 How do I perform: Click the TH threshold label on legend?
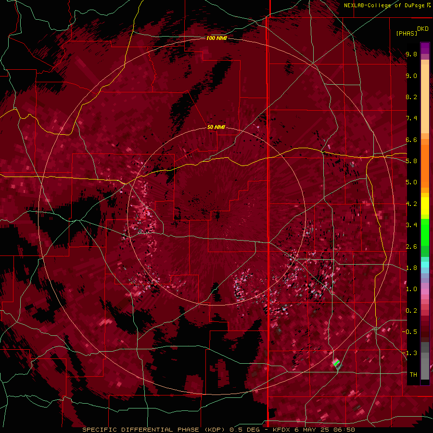pyautogui.click(x=413, y=375)
